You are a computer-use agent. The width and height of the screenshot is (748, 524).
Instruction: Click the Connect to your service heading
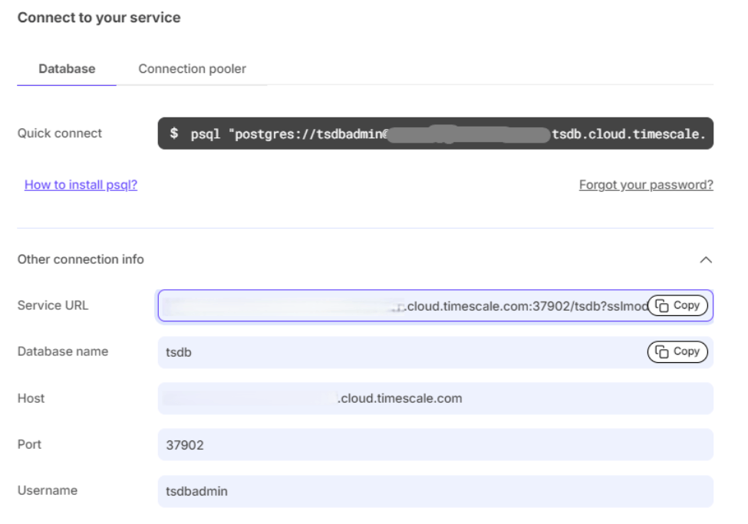[99, 18]
